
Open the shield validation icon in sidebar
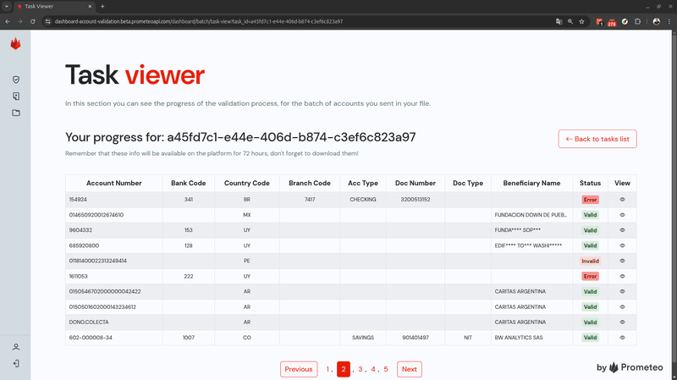click(15, 80)
